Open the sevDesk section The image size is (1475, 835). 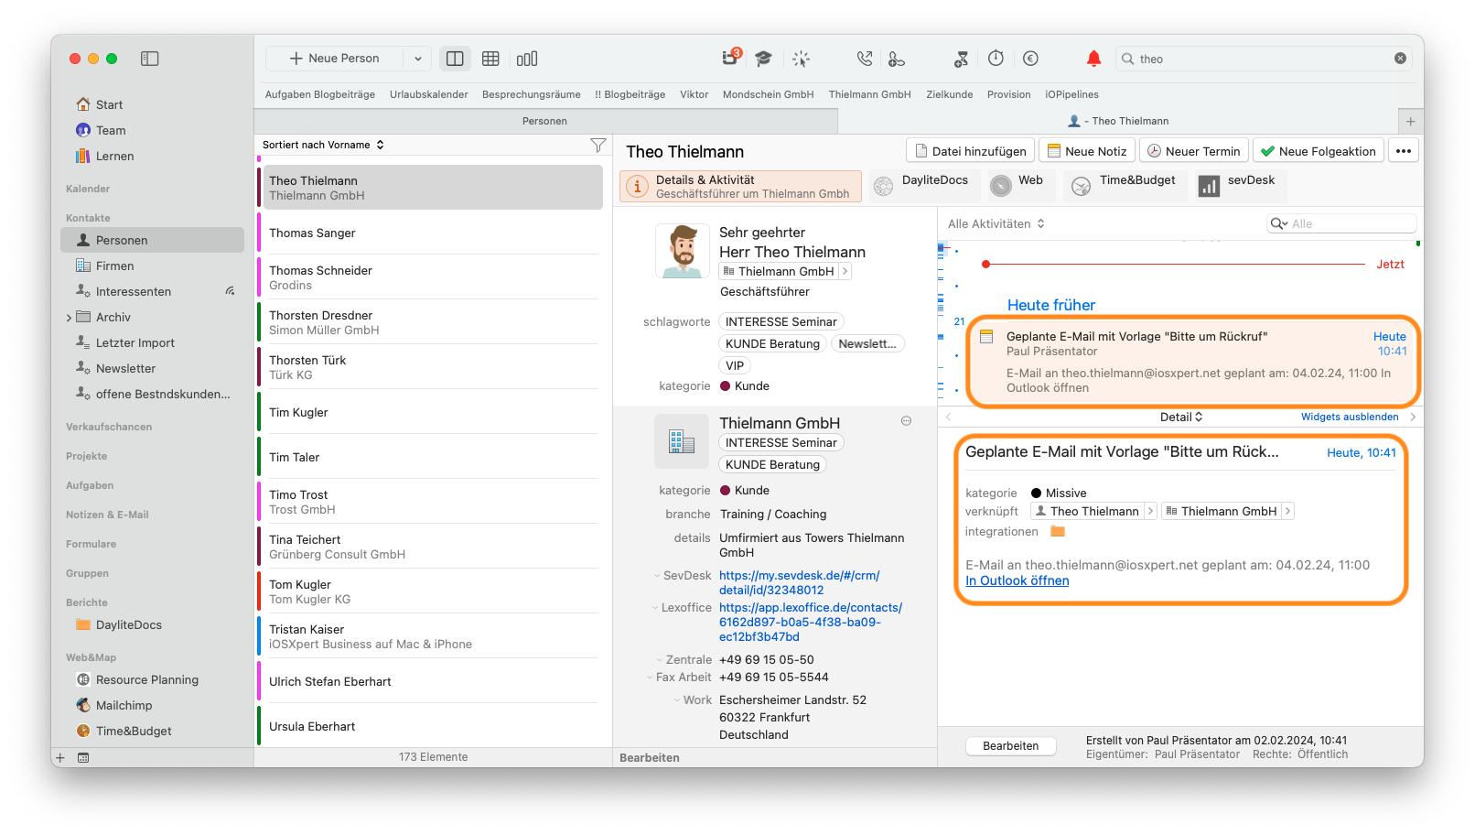tap(1239, 185)
